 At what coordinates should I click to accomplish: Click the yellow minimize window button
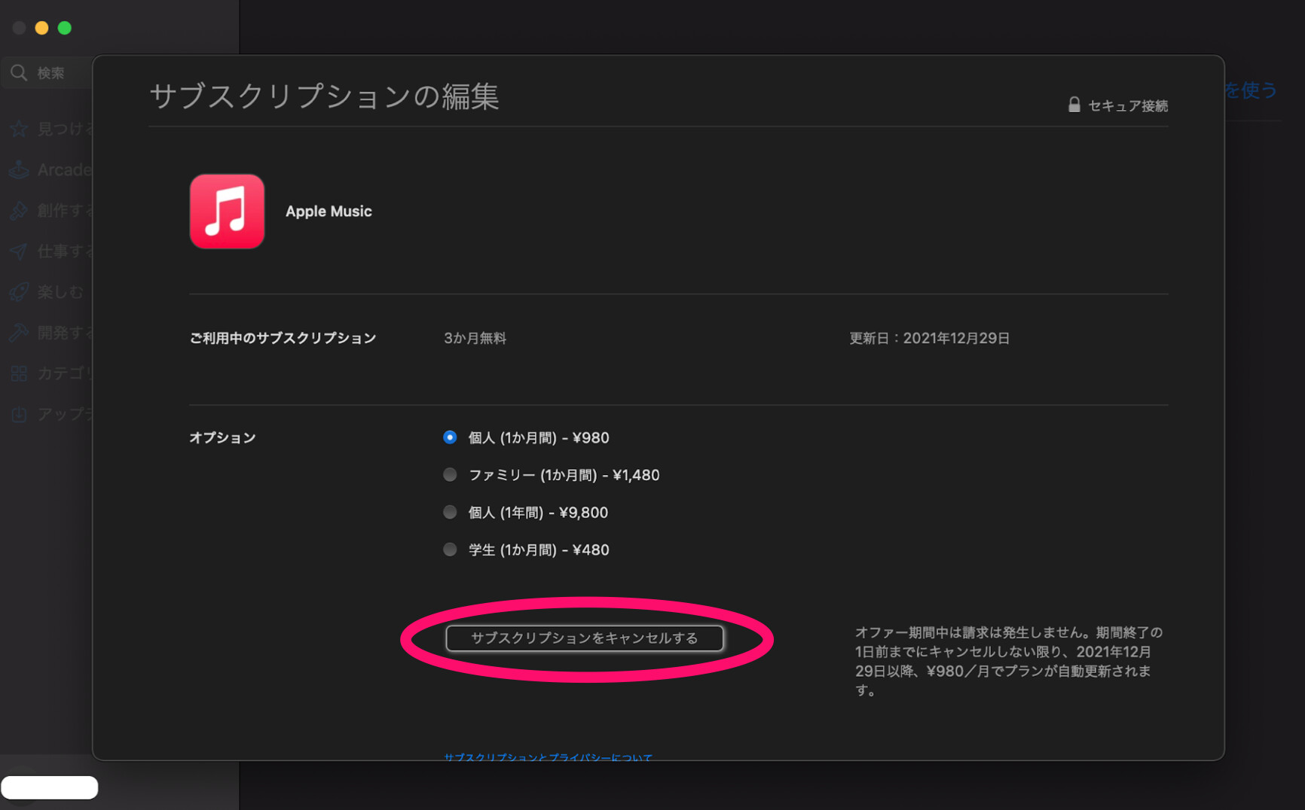tap(42, 28)
